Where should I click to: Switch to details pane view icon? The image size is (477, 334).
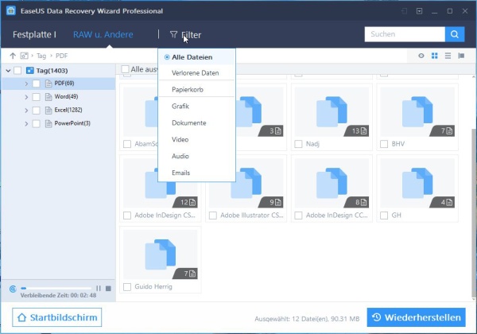(461, 56)
